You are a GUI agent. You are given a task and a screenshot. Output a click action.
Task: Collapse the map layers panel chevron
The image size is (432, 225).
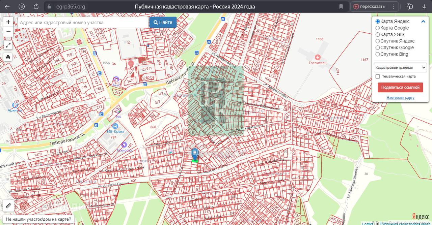pyautogui.click(x=423, y=22)
